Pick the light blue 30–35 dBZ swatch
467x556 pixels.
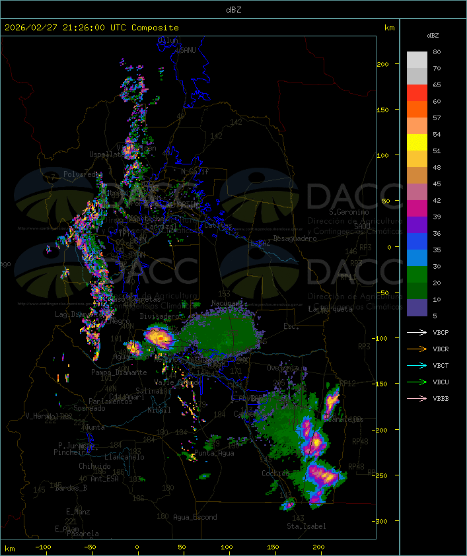pos(417,258)
